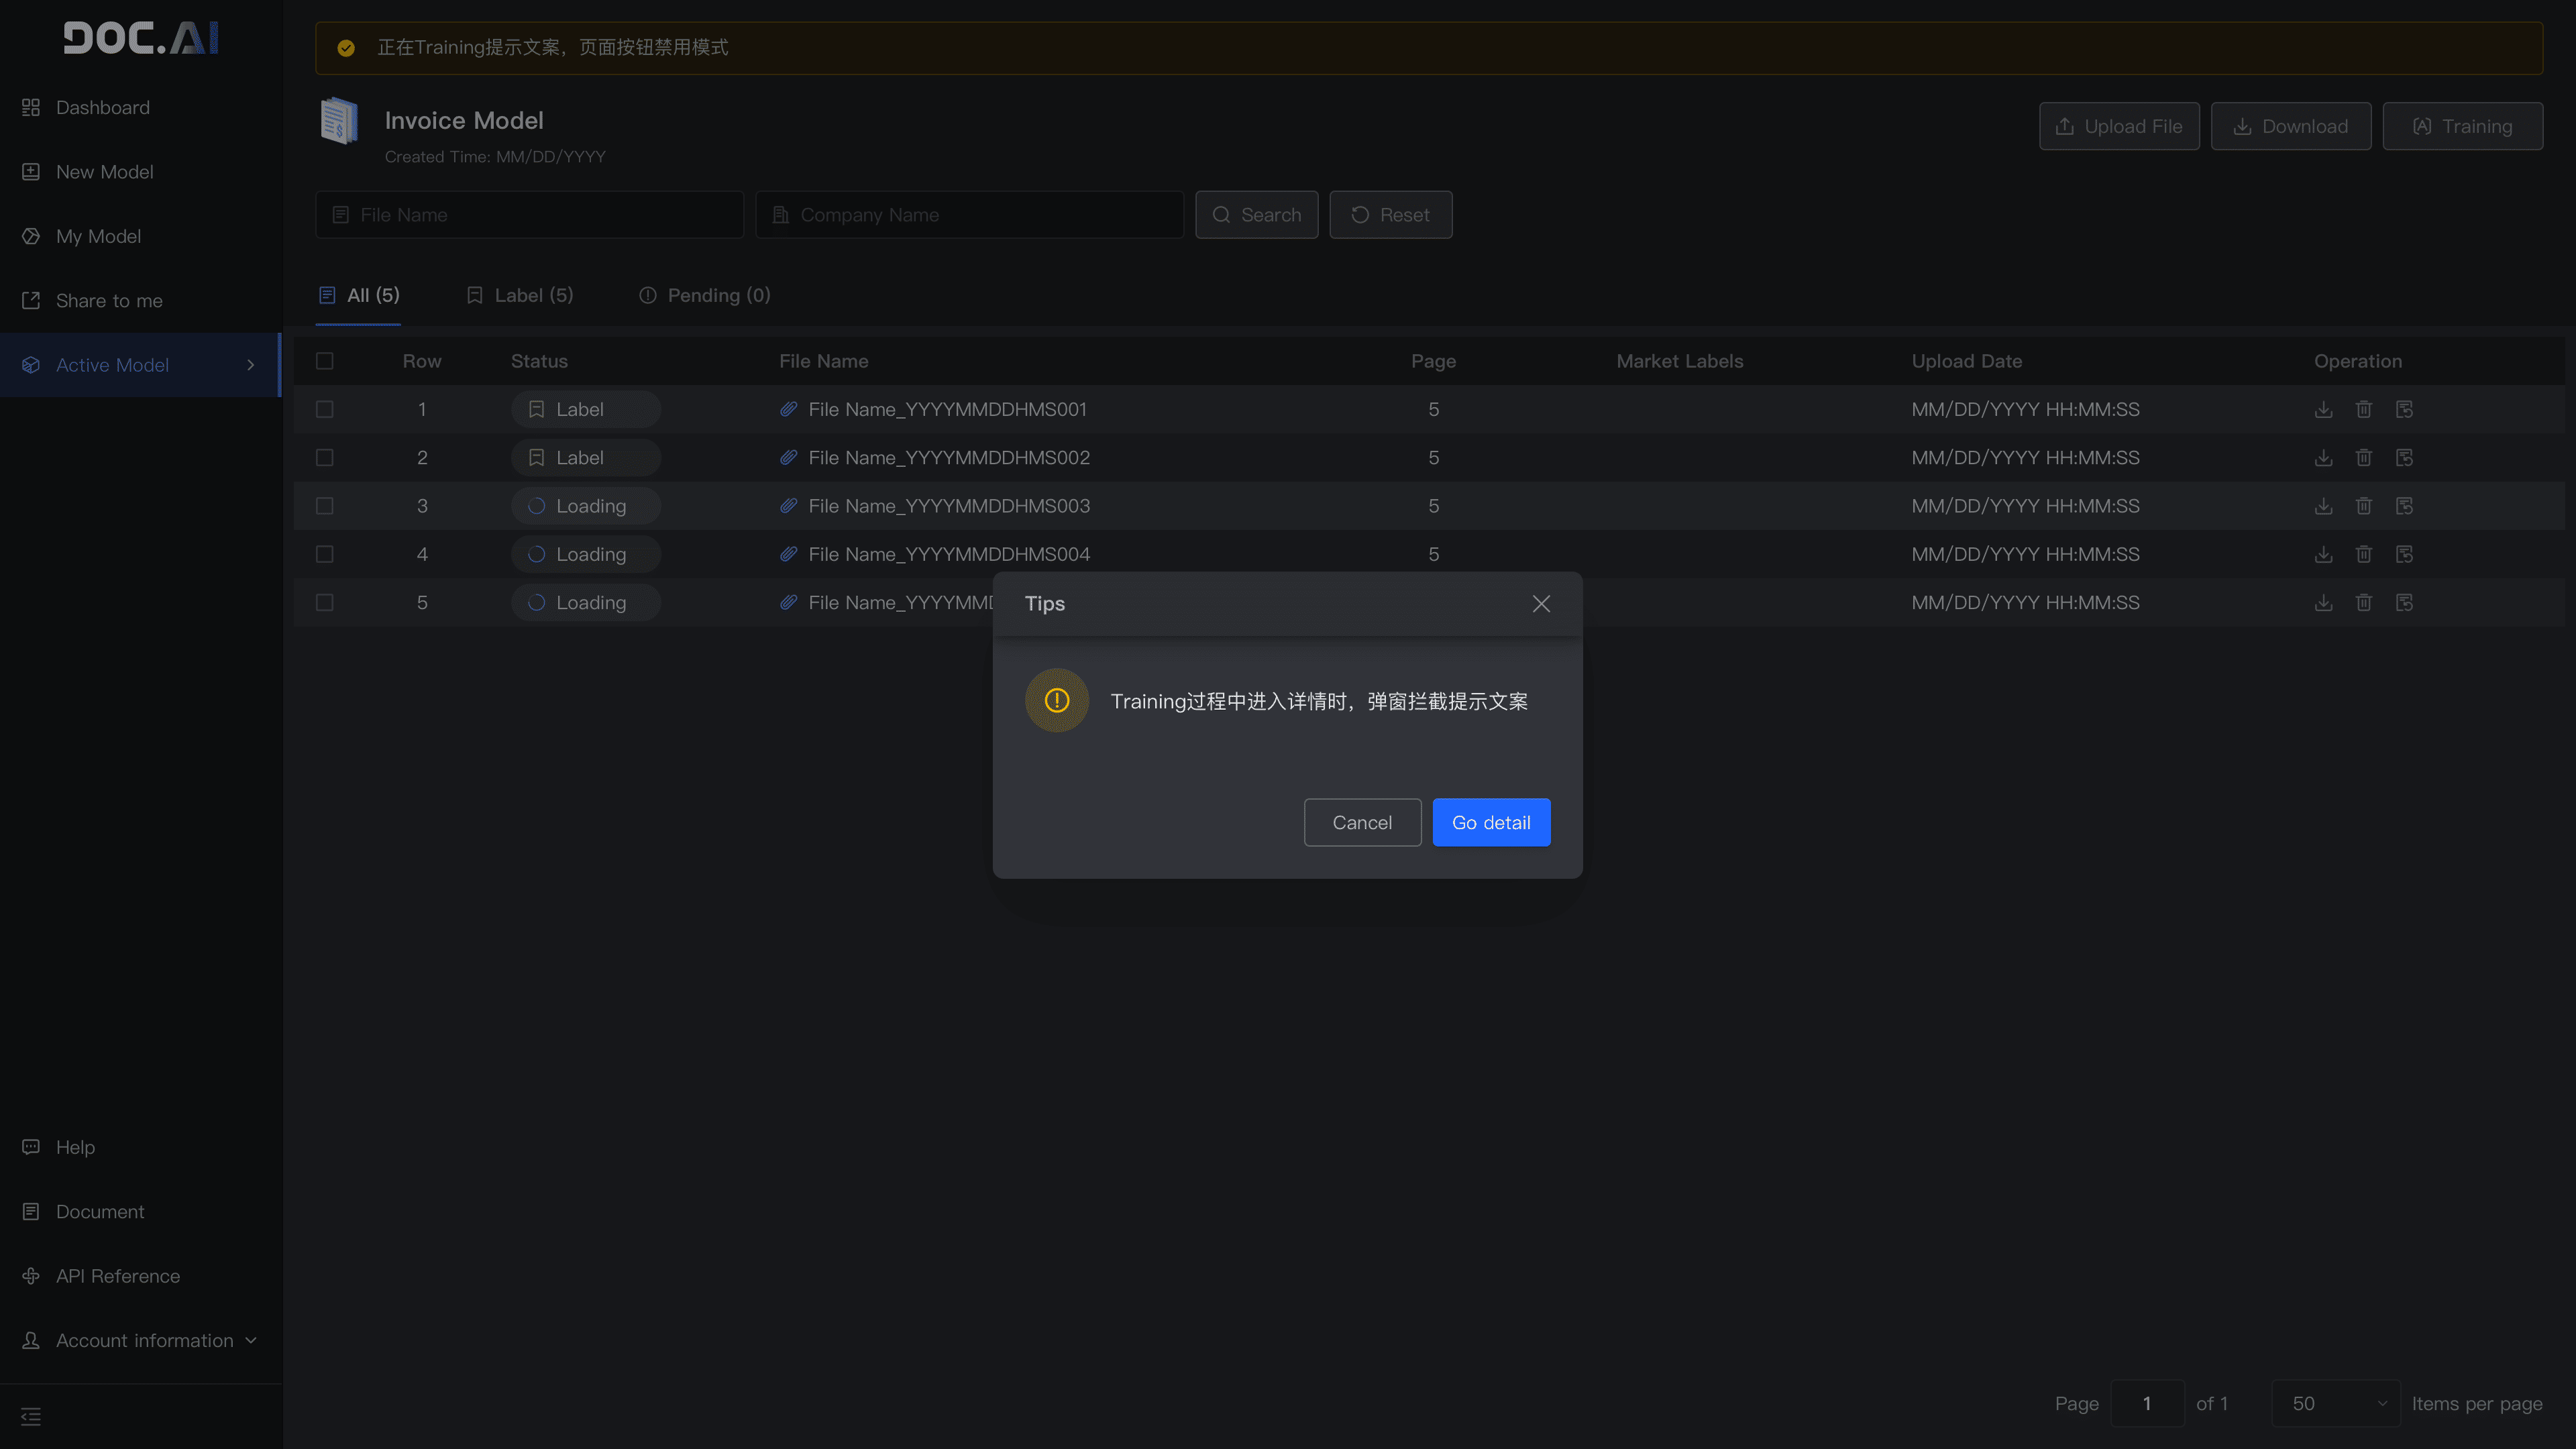Click the paperclip icon of File Name_YYYYMMDDHMS004
The height and width of the screenshot is (1449, 2576).
789,554
